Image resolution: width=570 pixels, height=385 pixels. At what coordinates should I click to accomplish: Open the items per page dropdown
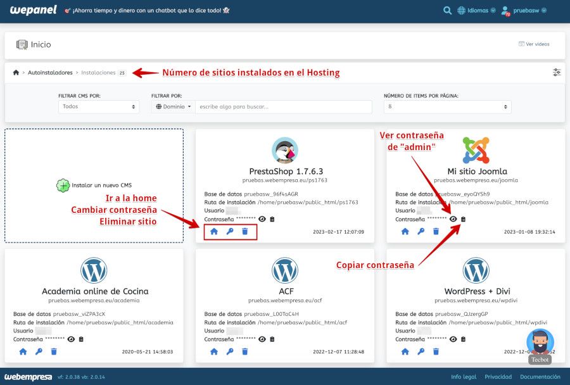(447, 106)
